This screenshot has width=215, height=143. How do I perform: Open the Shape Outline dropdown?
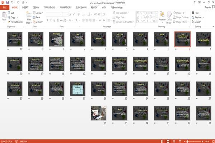[181, 18]
